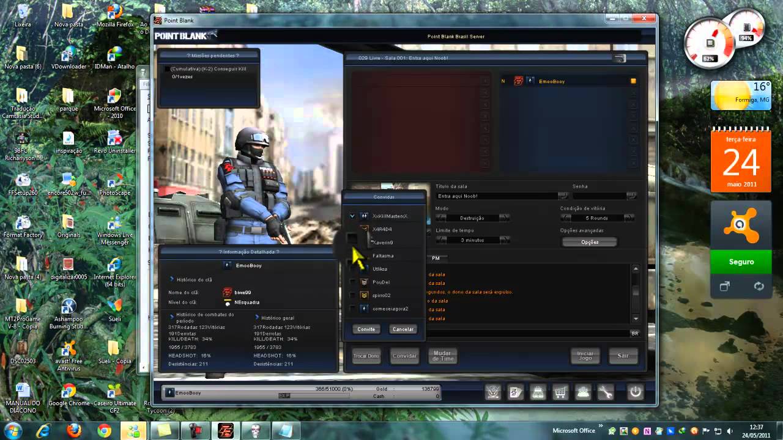
Task: Click the power exit icon in game
Action: coord(635,392)
